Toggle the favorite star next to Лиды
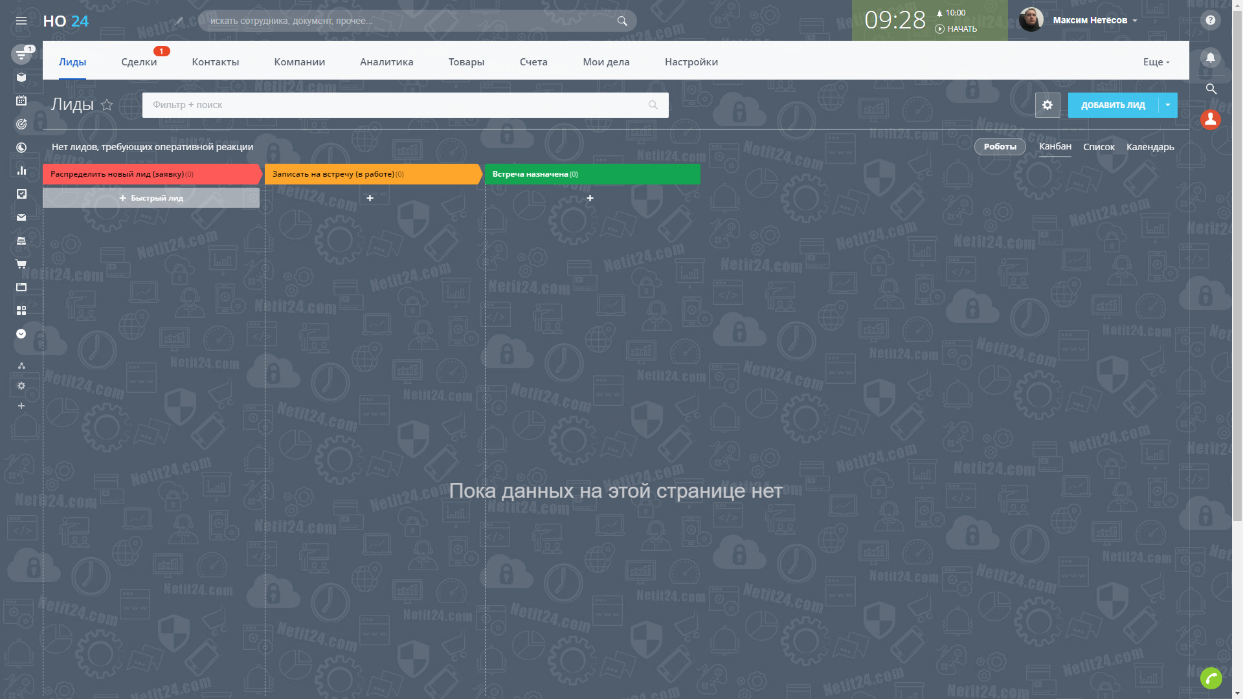The width and height of the screenshot is (1243, 699). [107, 105]
